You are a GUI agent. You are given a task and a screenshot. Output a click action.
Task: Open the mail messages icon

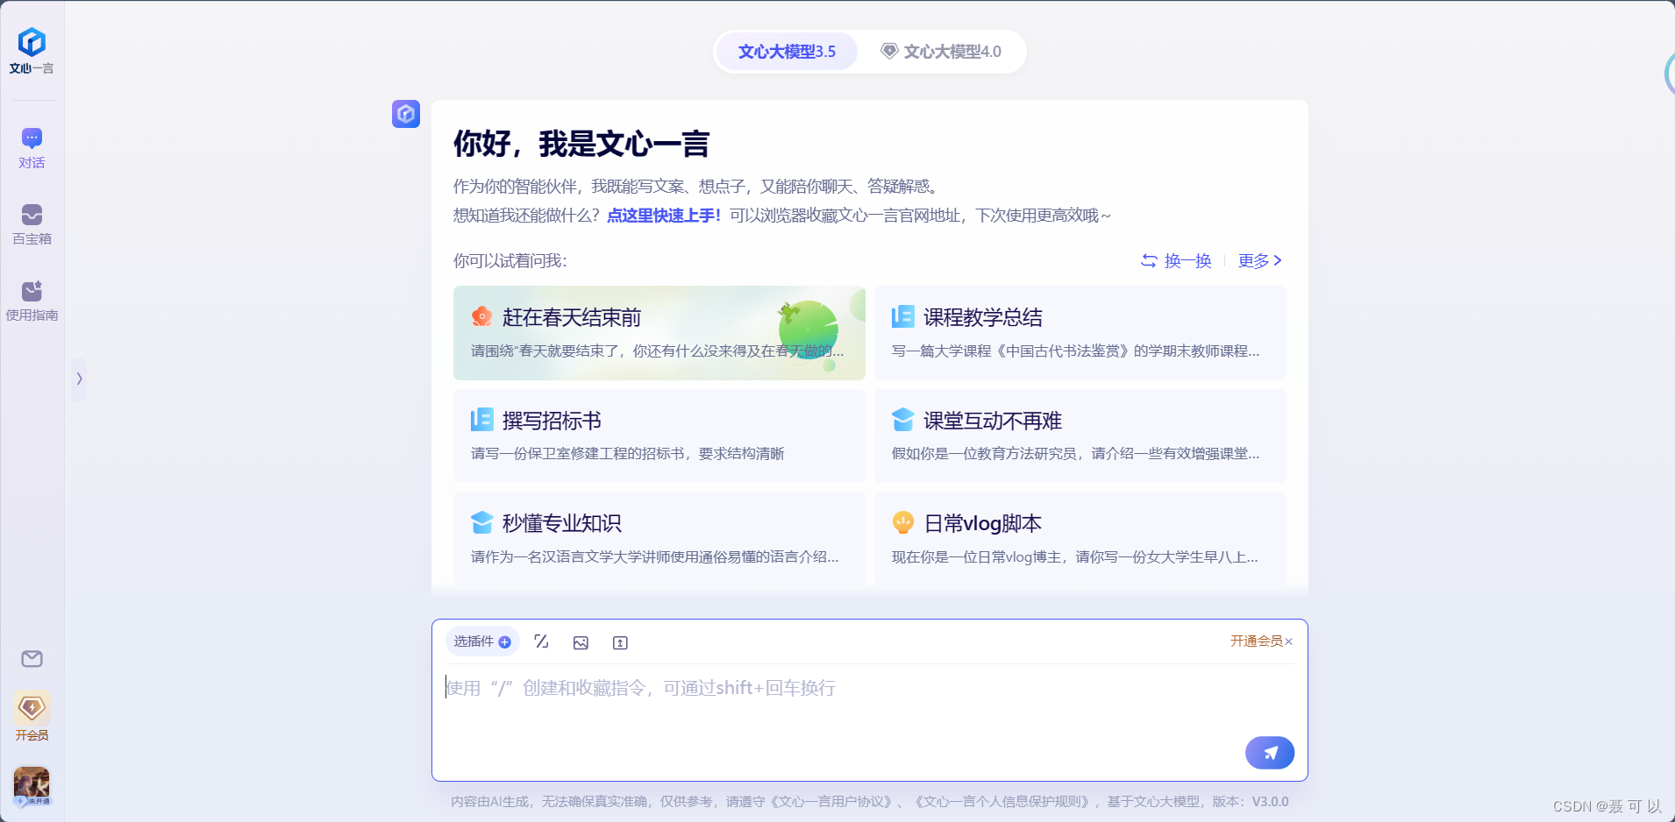click(32, 659)
